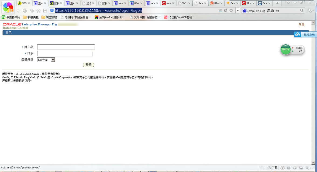Open 收藏夹栏 bookmark folder
The height and width of the screenshot is (172, 317).
[31, 17]
